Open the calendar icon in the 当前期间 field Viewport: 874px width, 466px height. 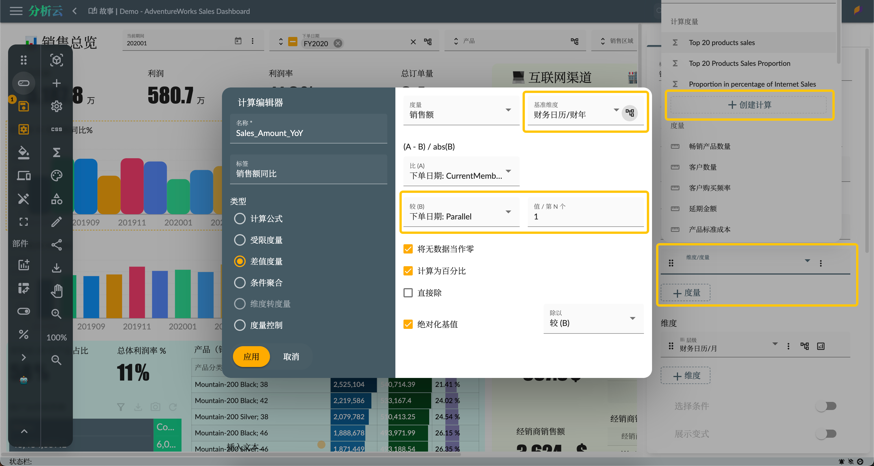tap(238, 40)
